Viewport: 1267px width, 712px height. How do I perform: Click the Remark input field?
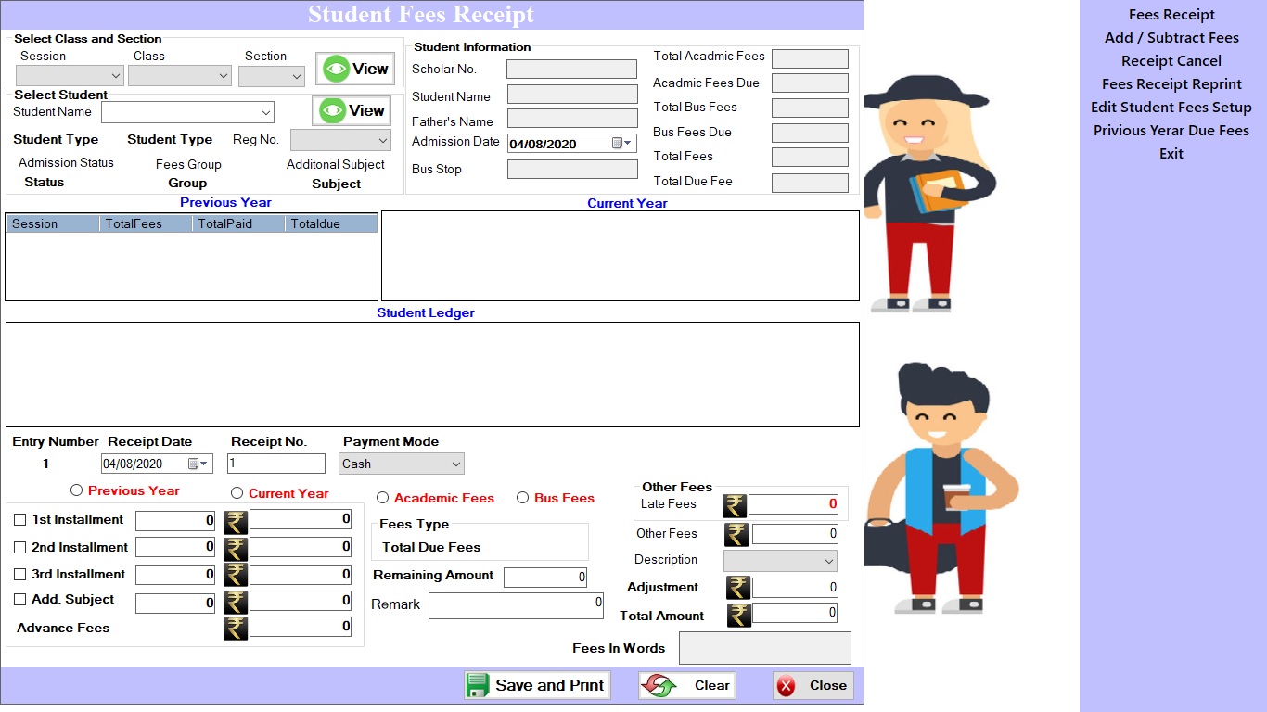coord(516,605)
